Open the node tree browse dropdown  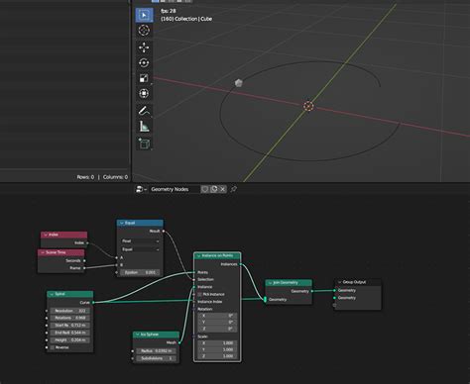[141, 189]
